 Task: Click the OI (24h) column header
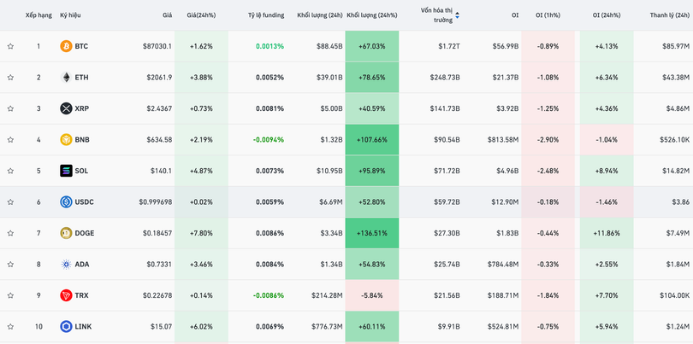607,15
